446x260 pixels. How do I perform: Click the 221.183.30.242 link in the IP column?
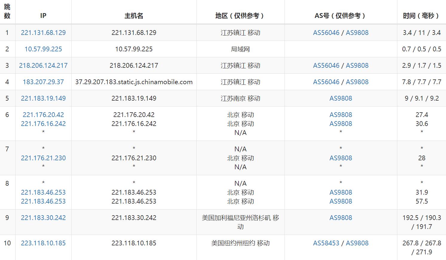coord(43,218)
